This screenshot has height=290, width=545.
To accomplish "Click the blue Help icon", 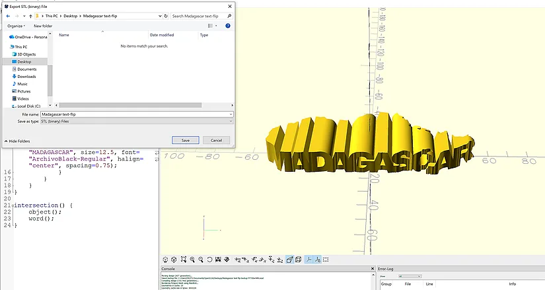I will pos(228,26).
